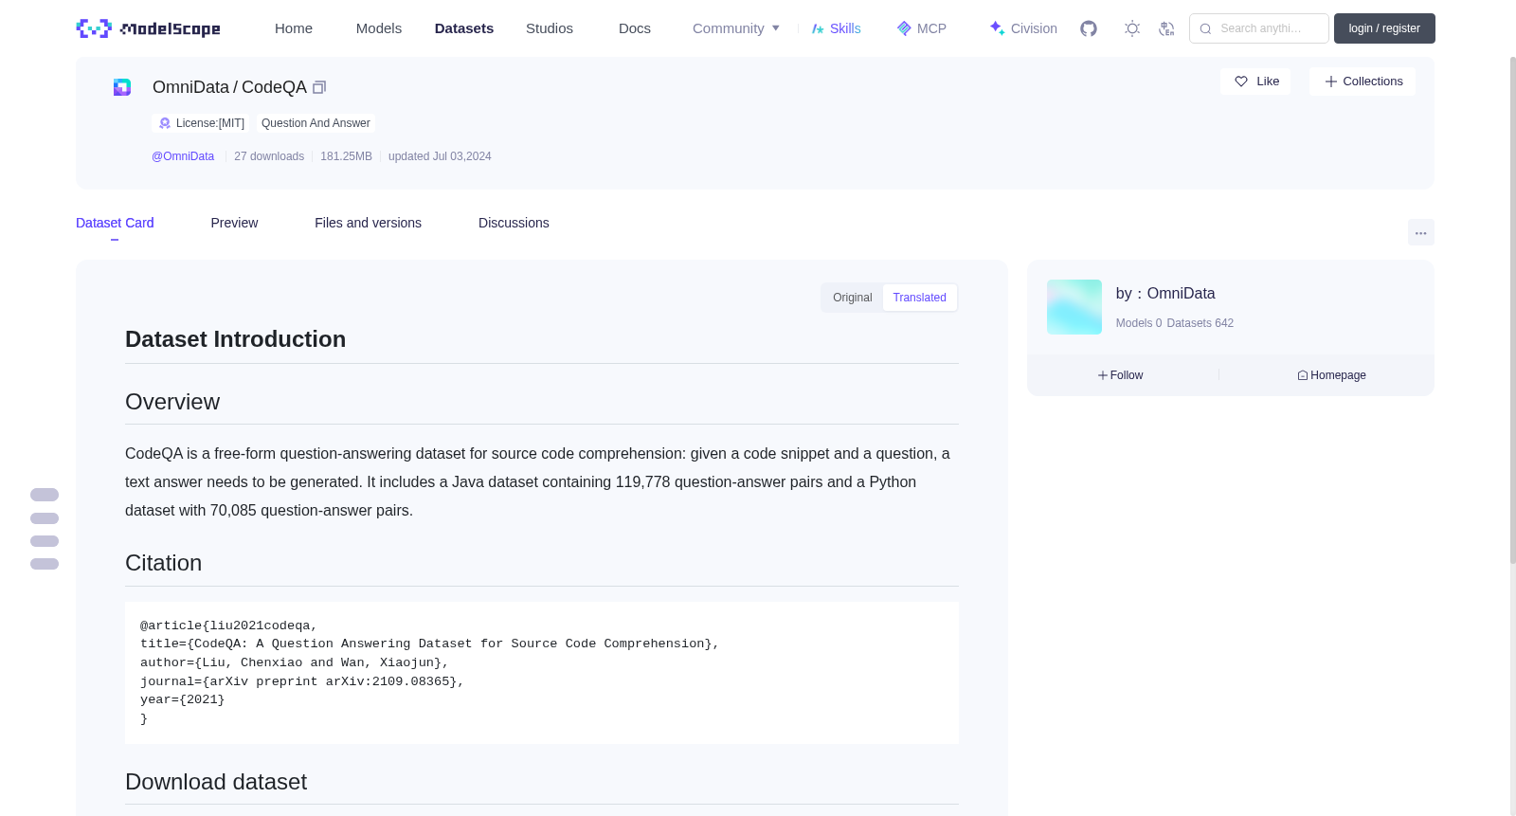Click the MCP diamond icon

click(904, 28)
